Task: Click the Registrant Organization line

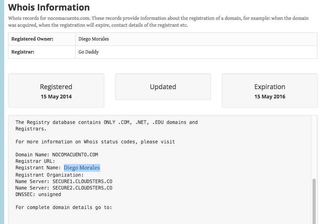Action: [x=49, y=175]
